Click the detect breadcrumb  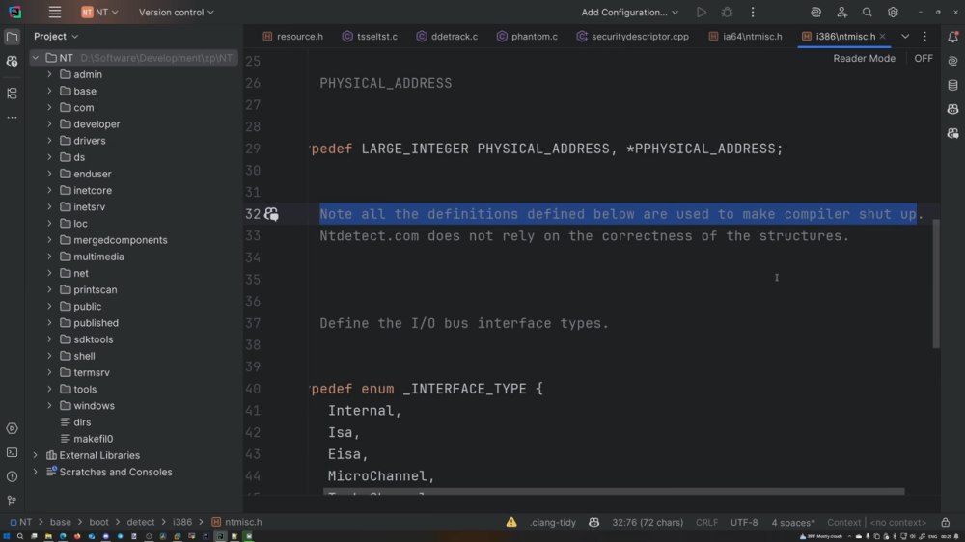(141, 522)
